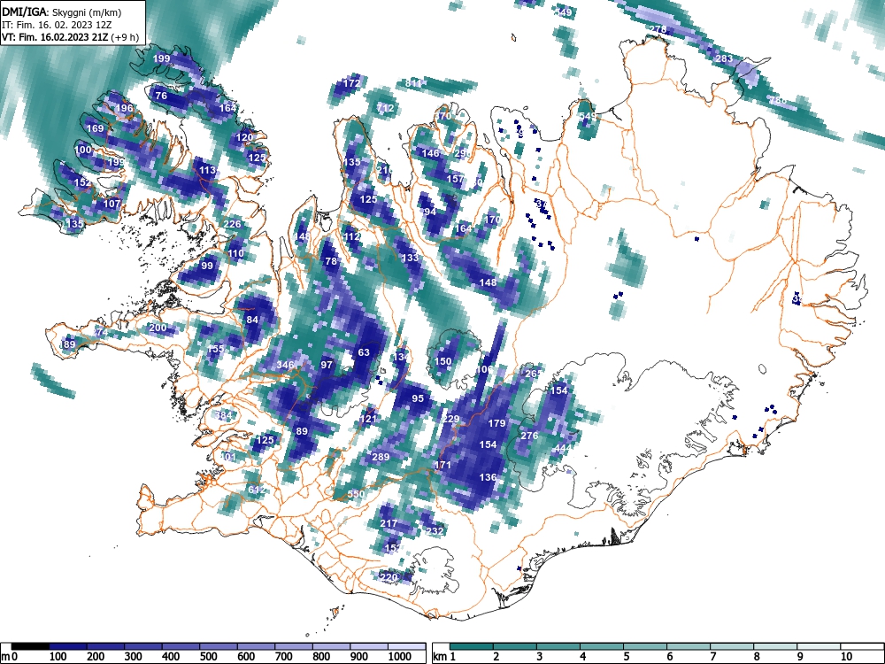Click the teal swatch between km 5 and 6
Screen dimensions: 885x664
click(644, 646)
